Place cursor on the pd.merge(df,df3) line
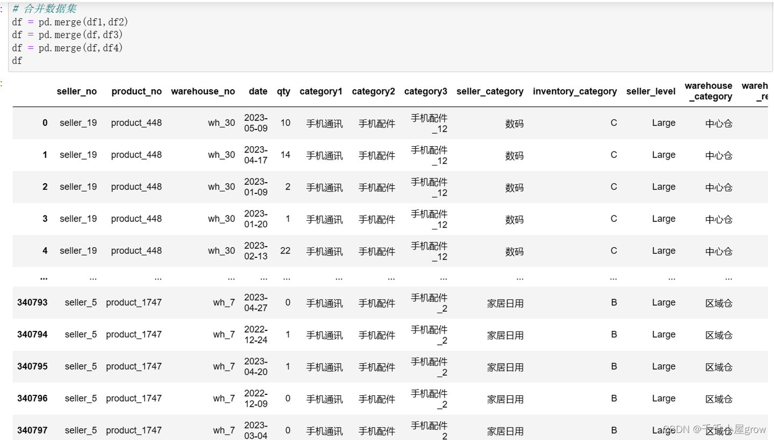The height and width of the screenshot is (440, 774). pos(67,35)
